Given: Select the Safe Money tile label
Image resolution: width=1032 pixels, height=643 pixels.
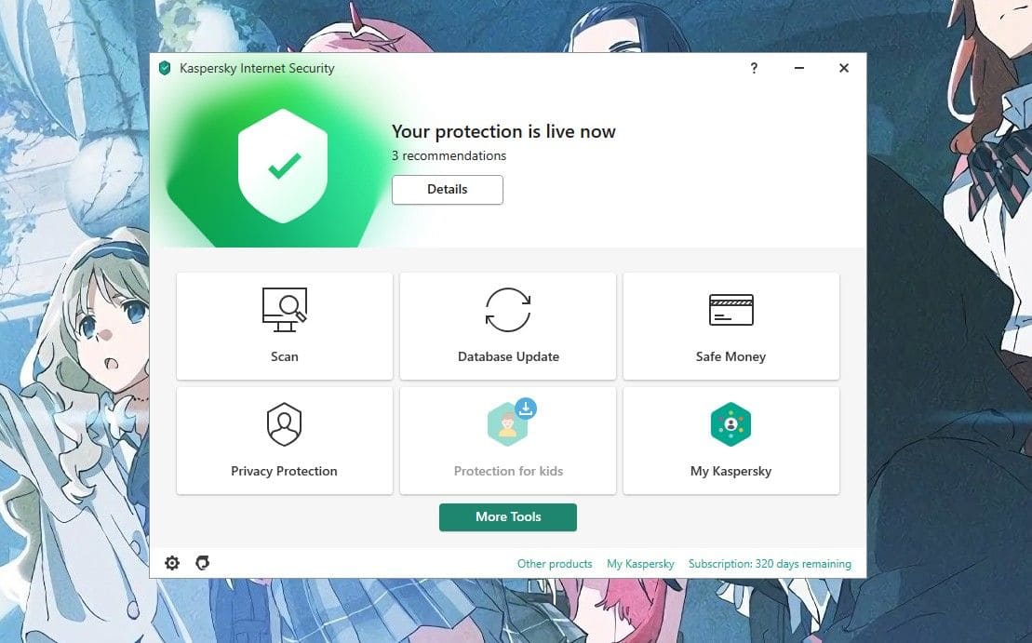Looking at the screenshot, I should click(730, 356).
